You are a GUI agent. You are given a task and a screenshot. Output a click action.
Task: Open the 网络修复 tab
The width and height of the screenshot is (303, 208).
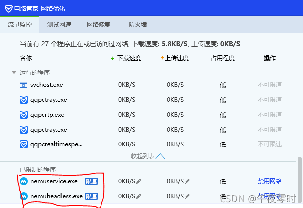click(99, 25)
